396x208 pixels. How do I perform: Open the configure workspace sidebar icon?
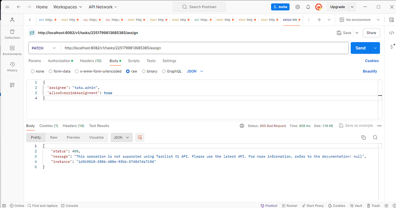12,85
